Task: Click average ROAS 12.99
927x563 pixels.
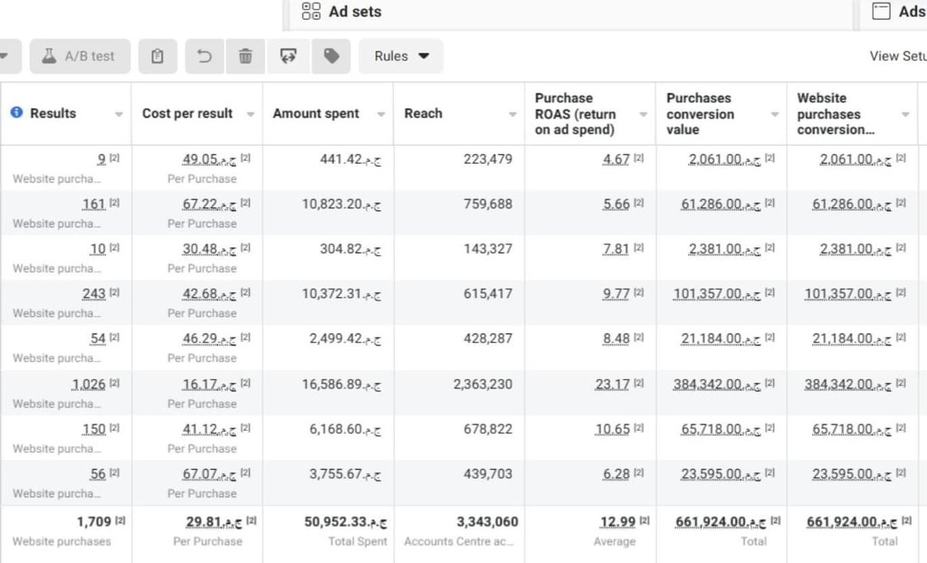Action: 617,521
